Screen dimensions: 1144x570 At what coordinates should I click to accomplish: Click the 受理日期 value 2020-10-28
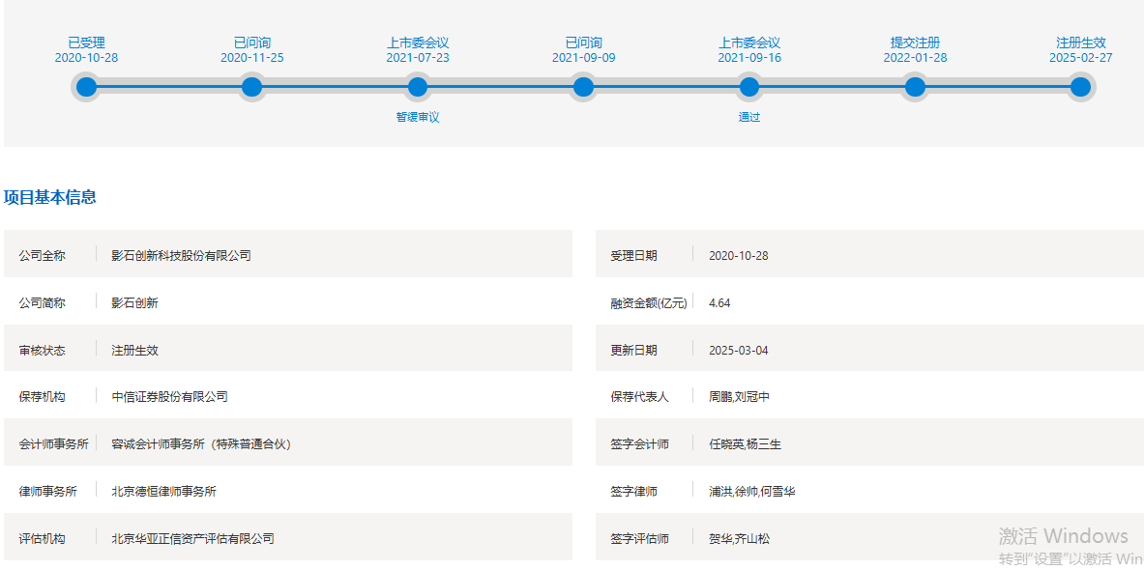pyautogui.click(x=739, y=256)
